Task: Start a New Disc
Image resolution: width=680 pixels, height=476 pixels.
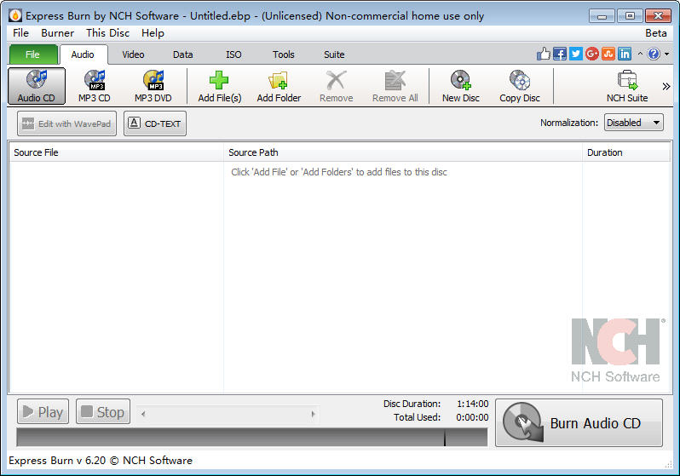Action: [x=460, y=86]
